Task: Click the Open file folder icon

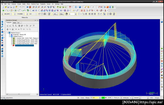Action: pyautogui.click(x=6, y=7)
